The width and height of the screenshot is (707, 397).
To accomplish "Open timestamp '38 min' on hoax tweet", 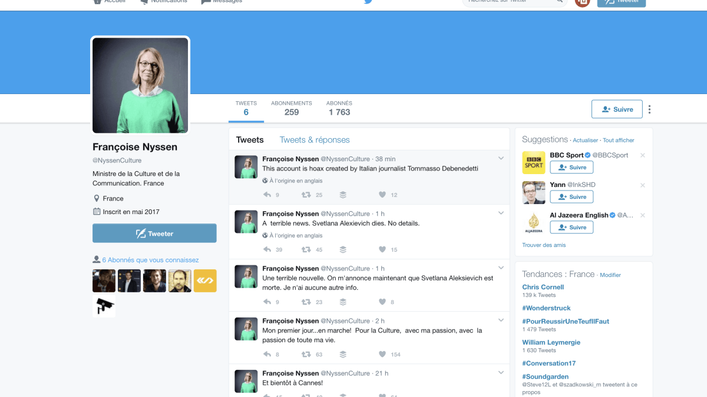I will pyautogui.click(x=385, y=159).
